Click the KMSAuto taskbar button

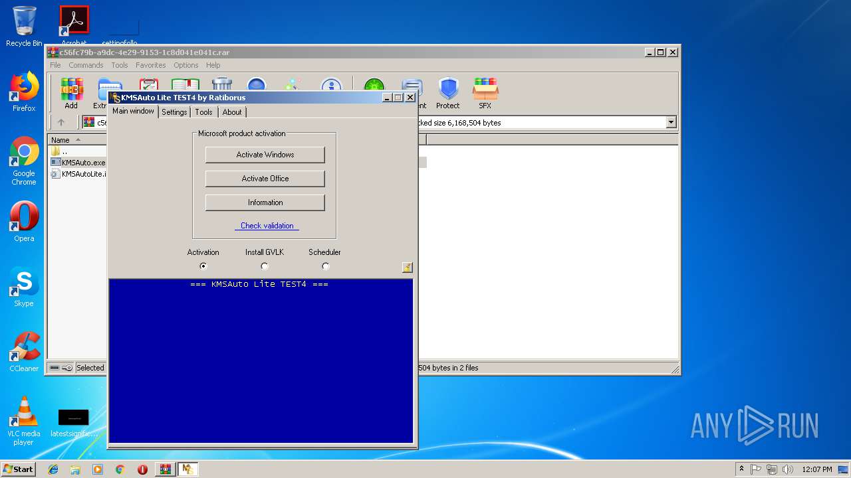click(187, 469)
